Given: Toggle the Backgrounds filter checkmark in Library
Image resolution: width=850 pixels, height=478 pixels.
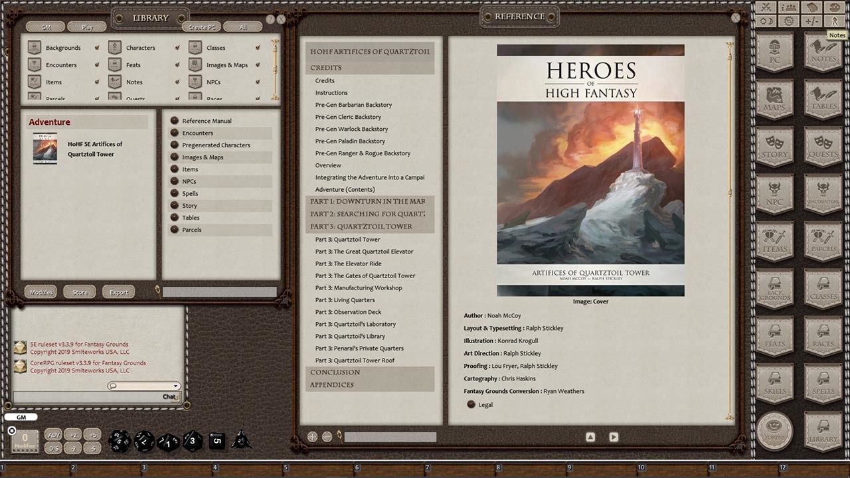Looking at the screenshot, I should (x=97, y=47).
